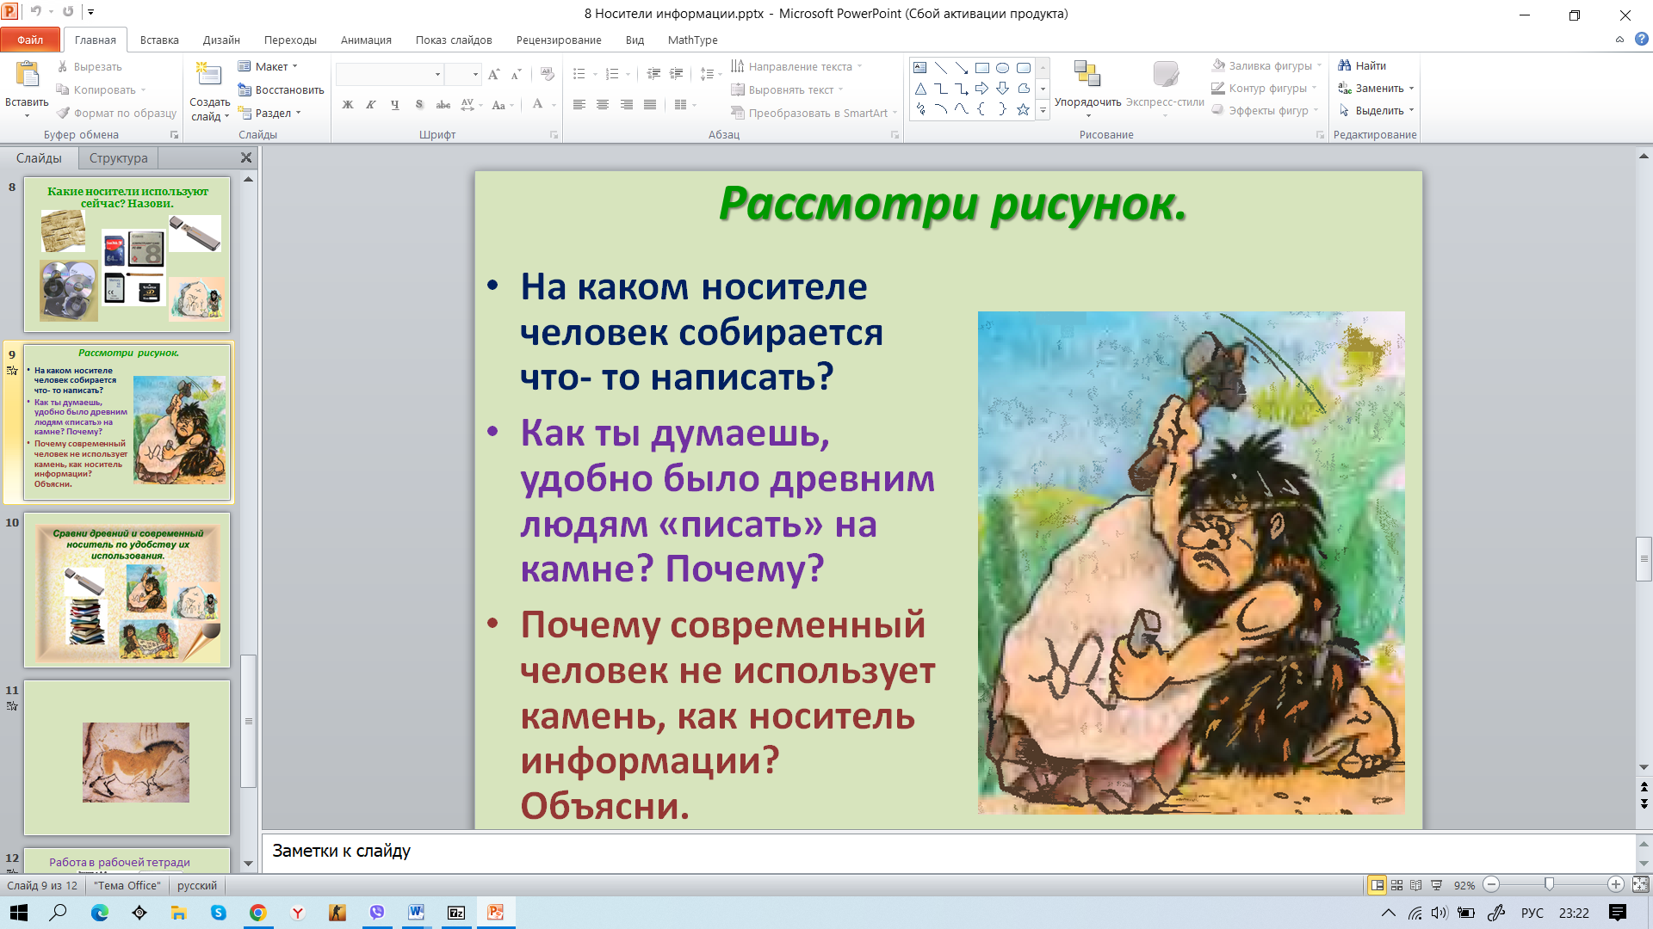Expand the shapes gallery More arrow
Image resolution: width=1653 pixels, height=929 pixels.
(x=1043, y=110)
